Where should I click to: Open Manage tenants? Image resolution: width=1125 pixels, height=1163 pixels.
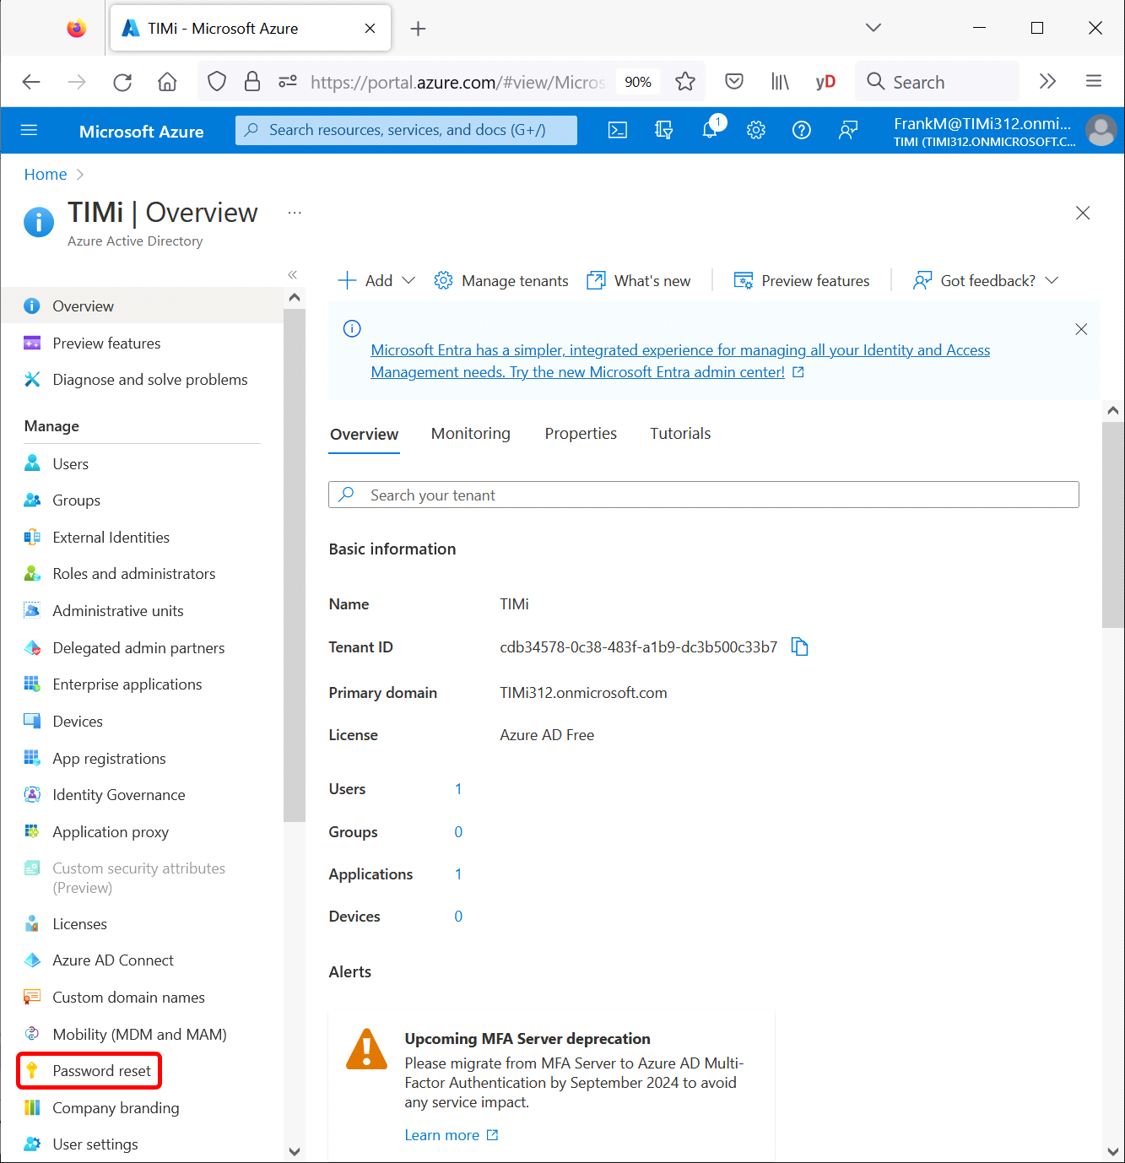501,281
